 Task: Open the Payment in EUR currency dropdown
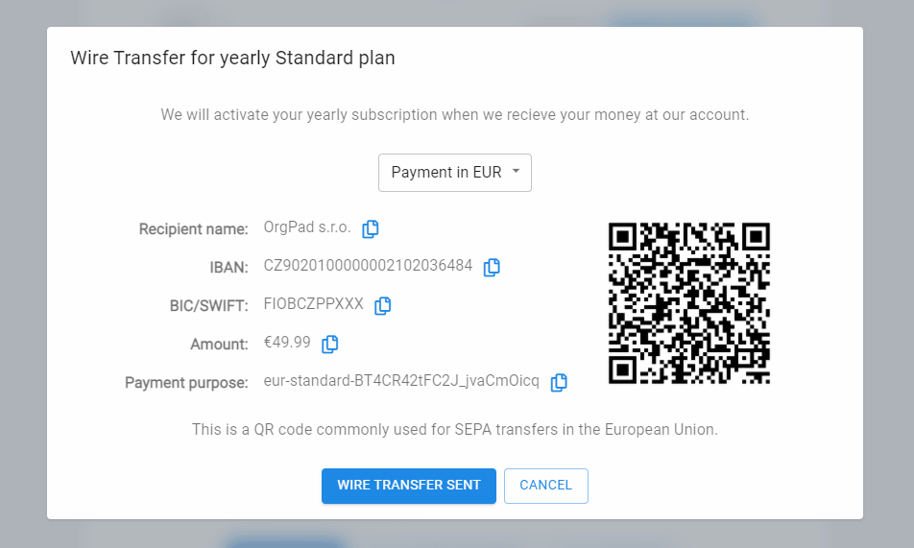click(x=455, y=173)
